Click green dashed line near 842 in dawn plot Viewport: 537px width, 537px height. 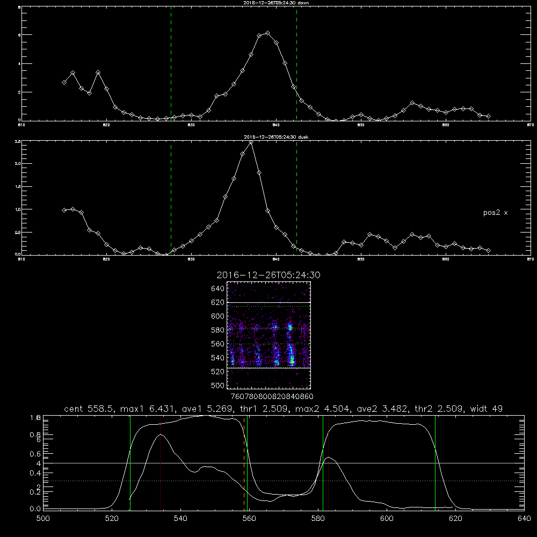[296, 63]
